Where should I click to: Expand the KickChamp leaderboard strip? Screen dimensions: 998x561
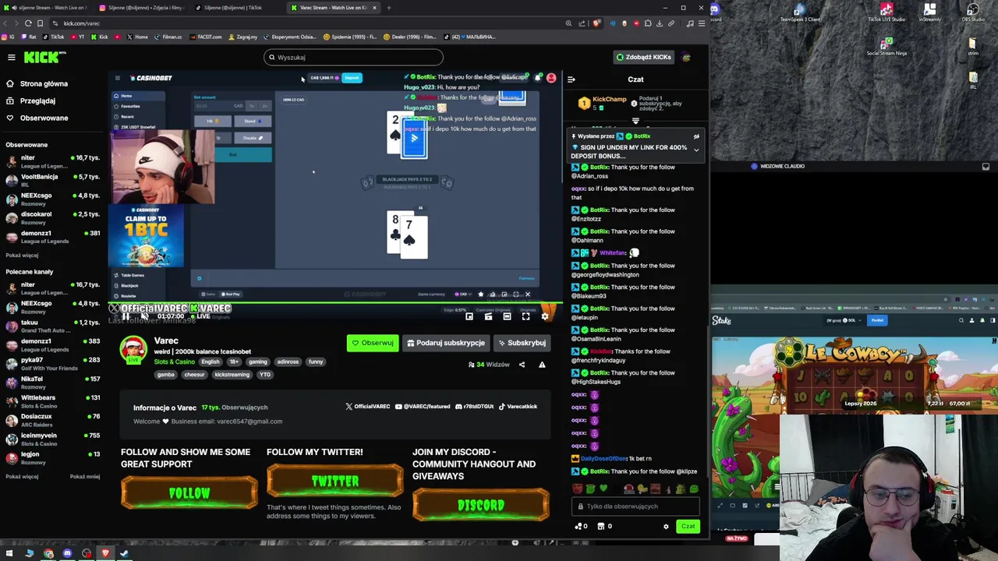(635, 121)
